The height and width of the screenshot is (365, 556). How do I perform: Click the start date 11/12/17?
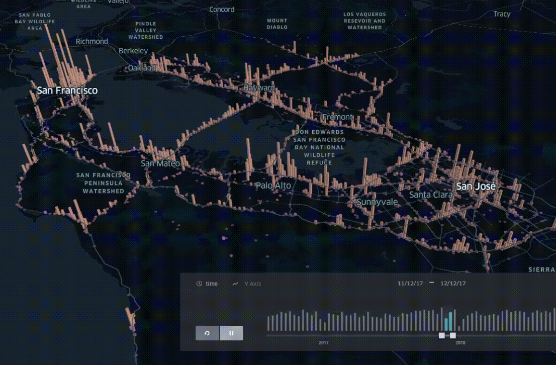(x=410, y=283)
